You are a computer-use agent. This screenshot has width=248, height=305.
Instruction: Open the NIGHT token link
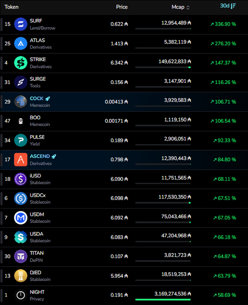coord(37,292)
